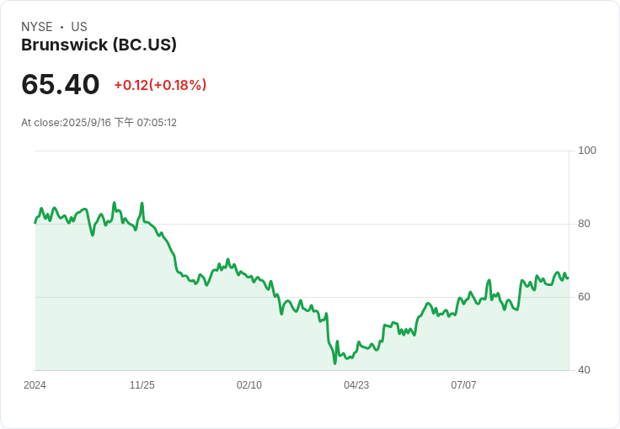Select the 2024 x-axis date label
Screen dimensions: 620x429
pyautogui.click(x=35, y=385)
